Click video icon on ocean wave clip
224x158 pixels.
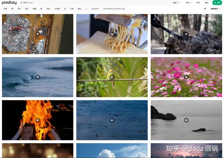tap(38, 77)
